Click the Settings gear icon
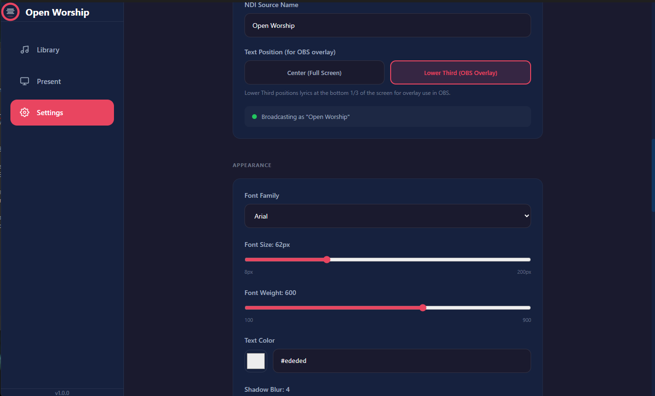 click(25, 113)
